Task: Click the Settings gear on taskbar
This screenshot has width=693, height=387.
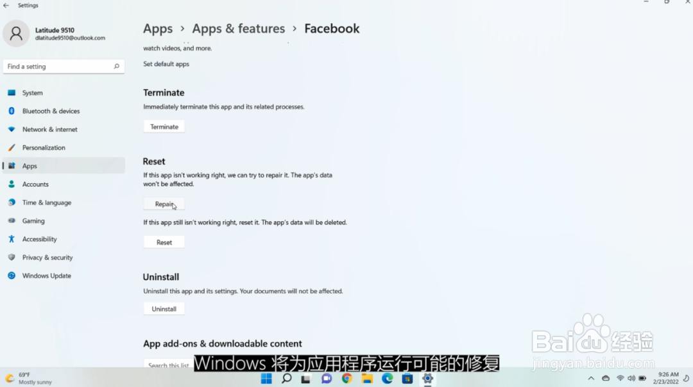Action: [x=428, y=379]
